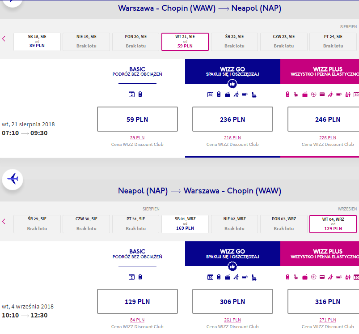Select the WT 21, SIE 59 PLN date
359x334 pixels.
tap(185, 42)
